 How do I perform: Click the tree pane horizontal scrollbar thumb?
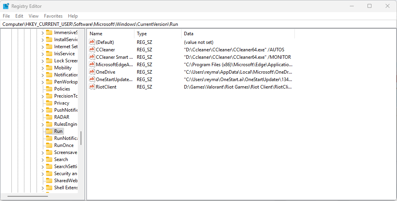pos(28,196)
